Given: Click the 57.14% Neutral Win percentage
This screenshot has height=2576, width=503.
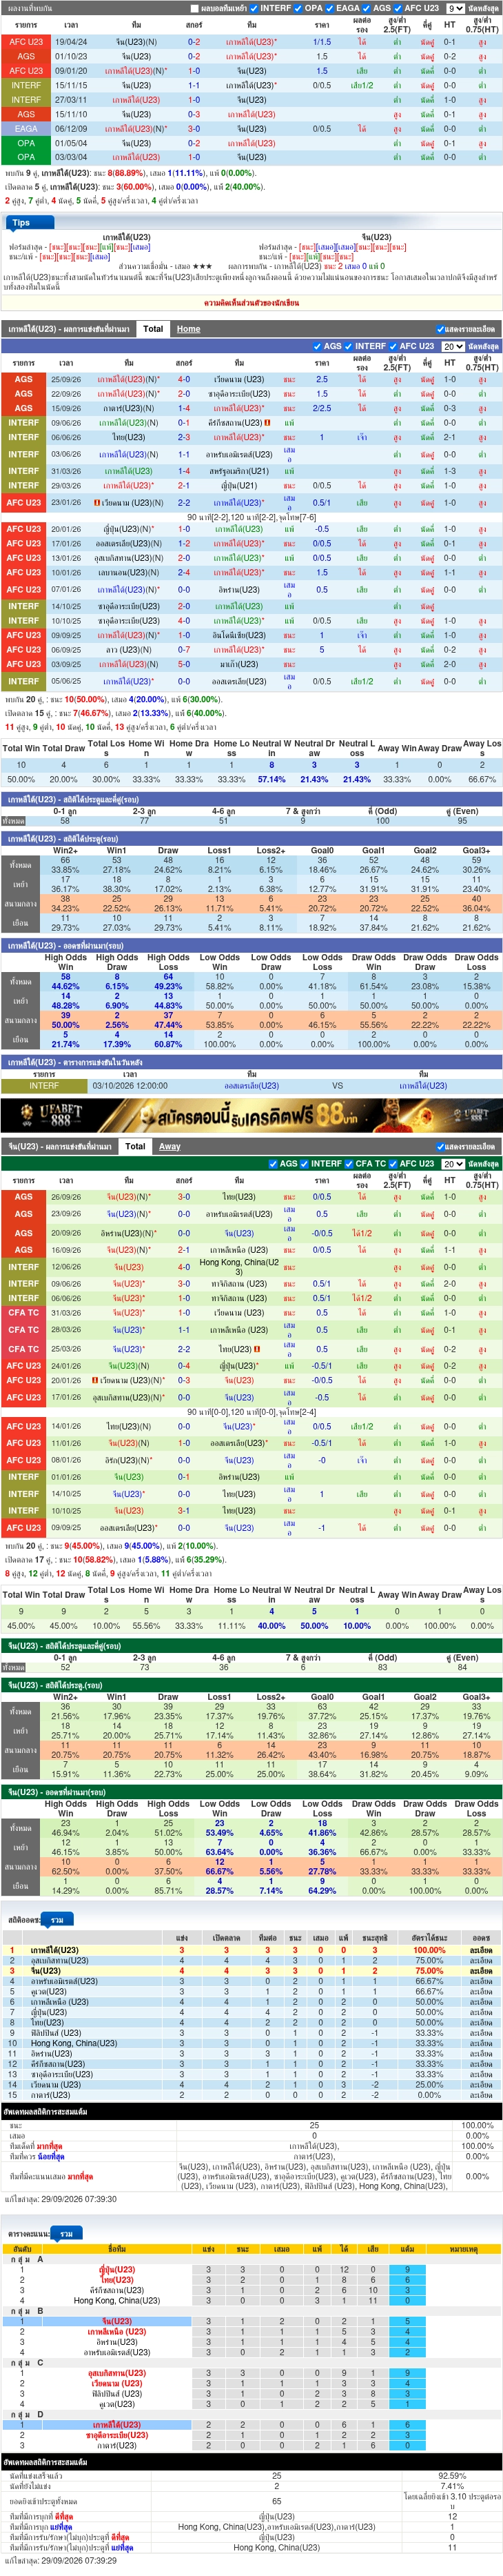Looking at the screenshot, I should 271,779.
